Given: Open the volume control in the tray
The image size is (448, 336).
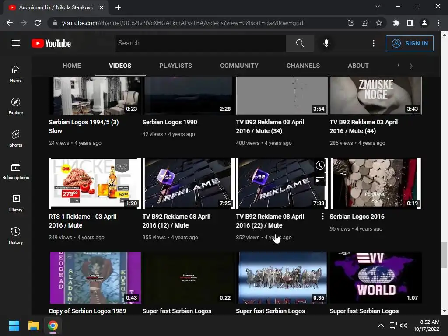Looking at the screenshot, I should point(404,325).
